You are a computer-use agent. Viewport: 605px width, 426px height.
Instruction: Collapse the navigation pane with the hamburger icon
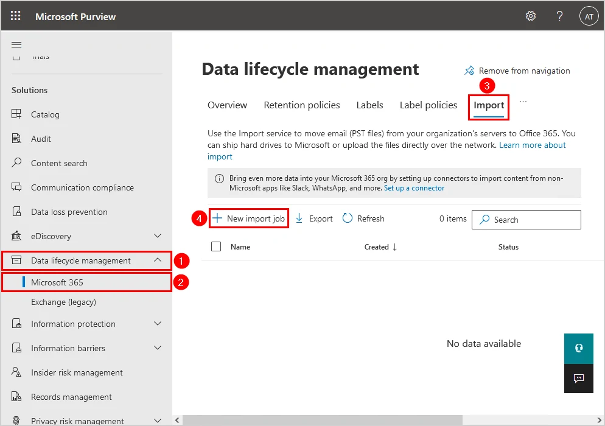16,44
